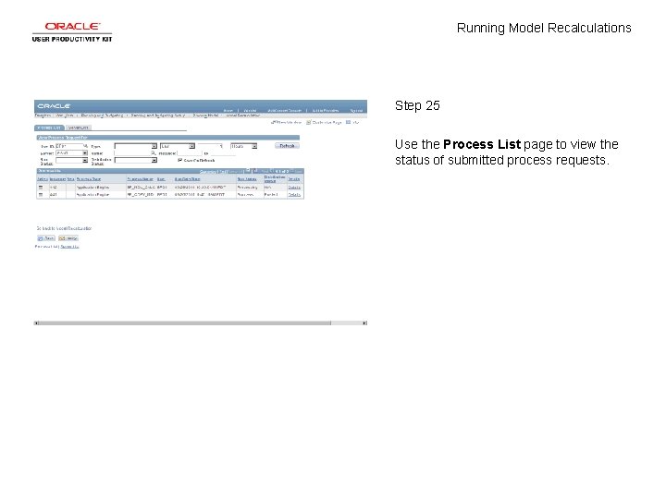666x499 pixels.
Task: Click the scrollbar left arrow
Action: pyautogui.click(x=36, y=323)
